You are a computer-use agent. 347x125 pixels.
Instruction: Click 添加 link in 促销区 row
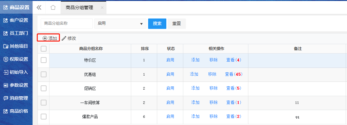tap(195, 88)
